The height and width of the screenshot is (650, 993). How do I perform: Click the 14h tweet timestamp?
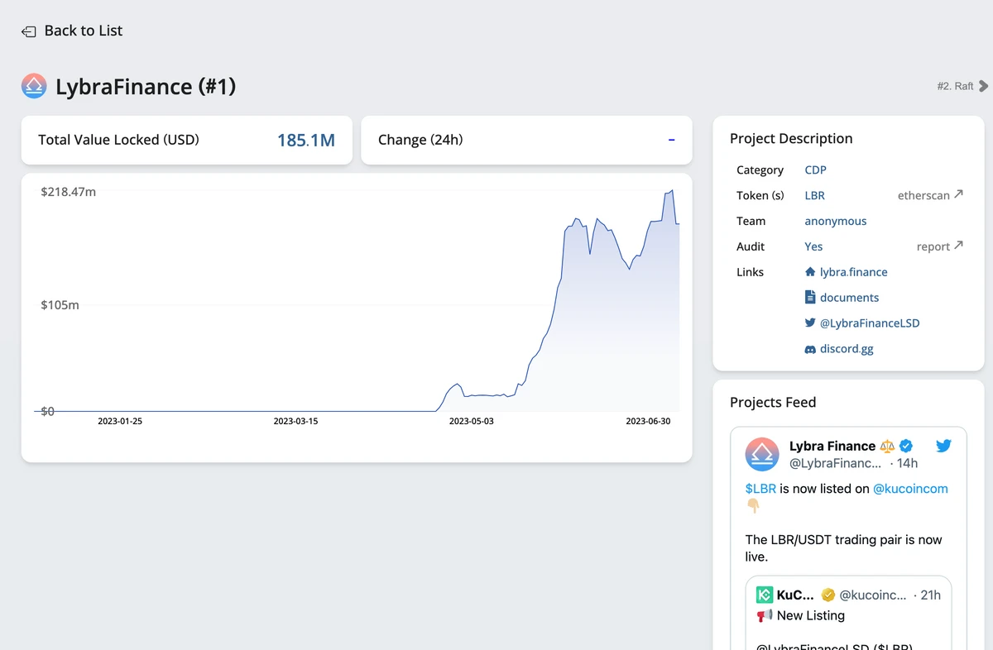point(907,463)
